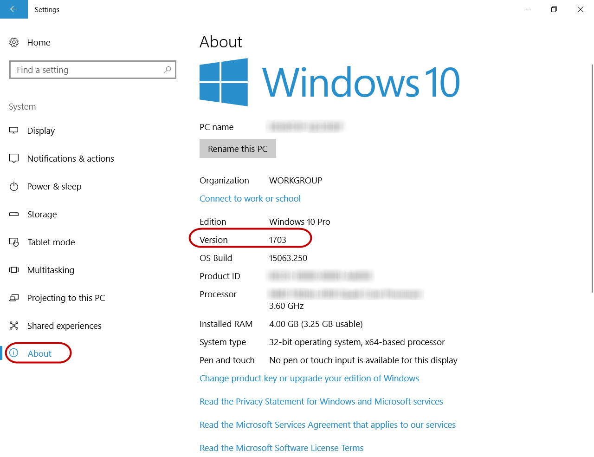This screenshot has width=594, height=457.
Task: Click the search magnifier in Find a setting
Action: [x=167, y=69]
